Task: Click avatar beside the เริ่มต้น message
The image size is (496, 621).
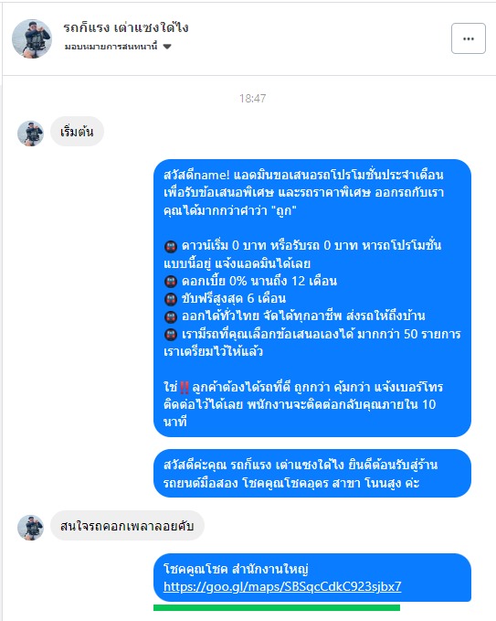Action: (x=30, y=134)
